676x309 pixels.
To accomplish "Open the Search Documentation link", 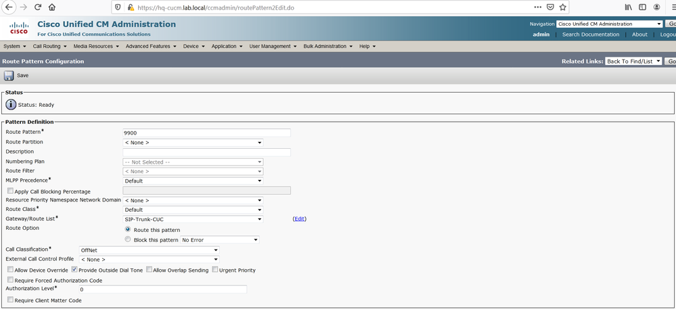I will [x=591, y=34].
